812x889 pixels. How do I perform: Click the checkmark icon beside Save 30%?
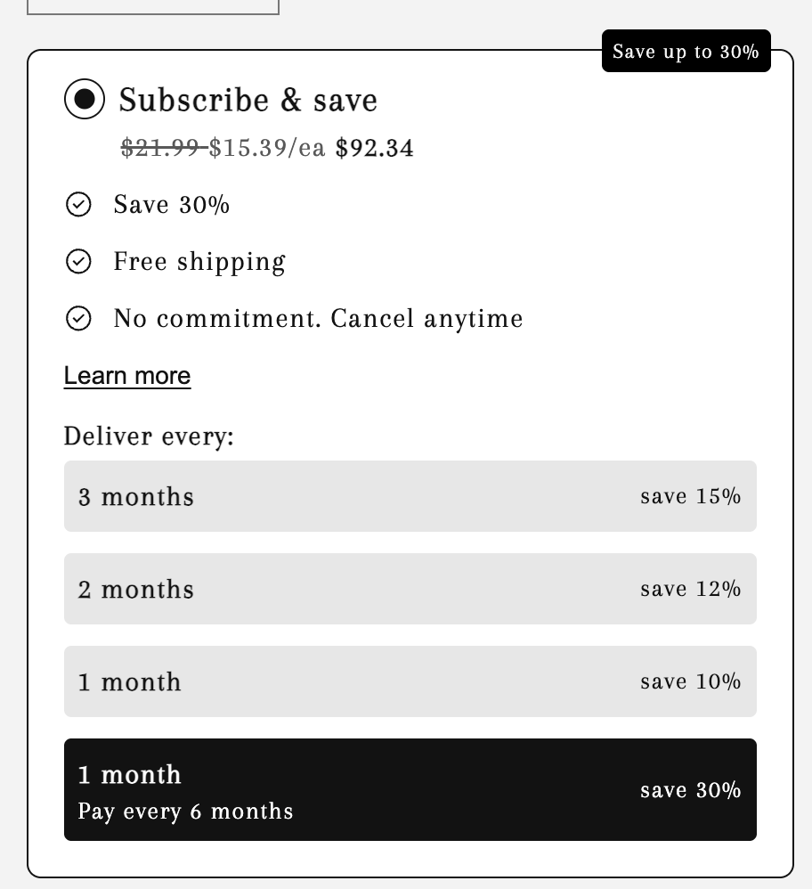coord(78,204)
